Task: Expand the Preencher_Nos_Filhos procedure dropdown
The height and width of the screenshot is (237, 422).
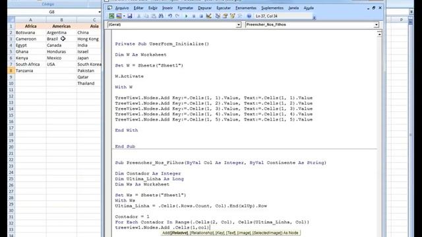Action: [x=377, y=25]
